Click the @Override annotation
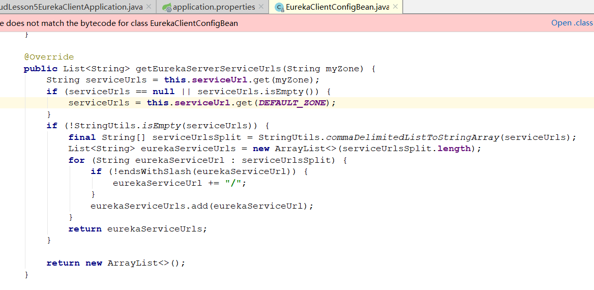This screenshot has height=290, width=594. (49, 57)
